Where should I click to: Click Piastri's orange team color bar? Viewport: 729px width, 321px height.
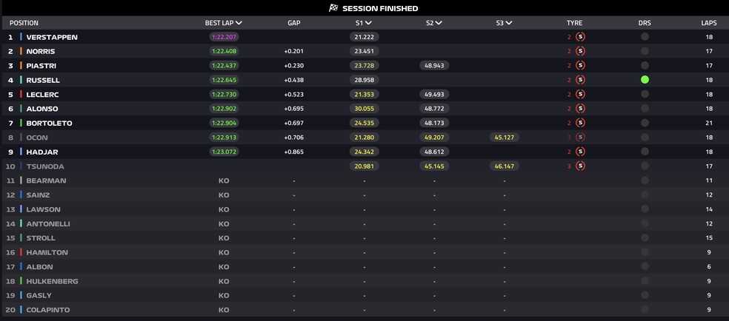(21, 66)
